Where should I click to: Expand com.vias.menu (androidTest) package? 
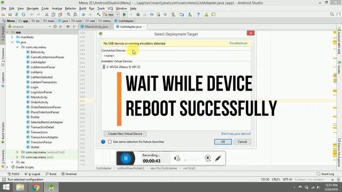(17, 152)
